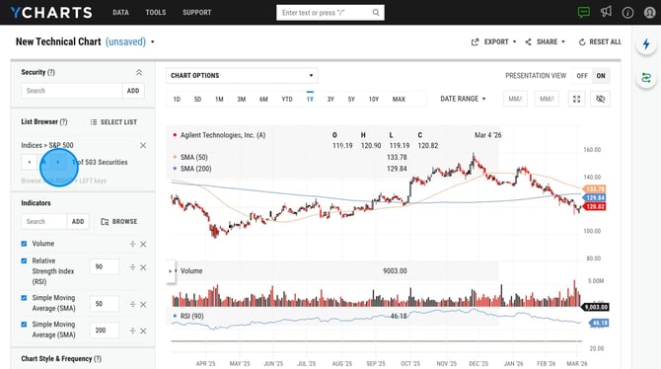Open the chart title dropdown arrow
The width and height of the screenshot is (661, 369).
[153, 41]
